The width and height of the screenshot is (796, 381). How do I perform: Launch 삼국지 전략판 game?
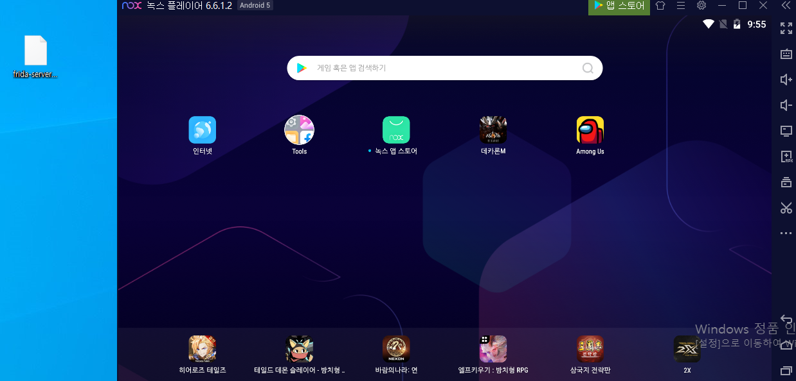[590, 349]
